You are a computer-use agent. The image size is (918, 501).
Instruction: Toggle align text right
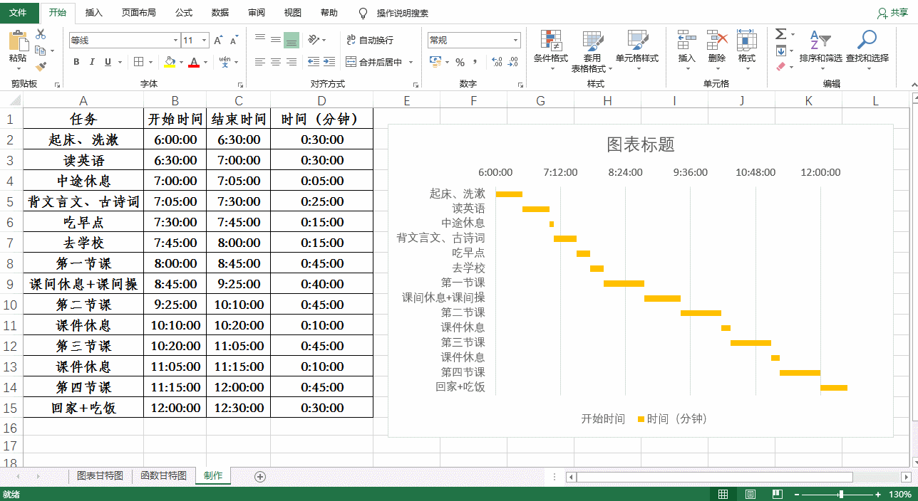291,63
